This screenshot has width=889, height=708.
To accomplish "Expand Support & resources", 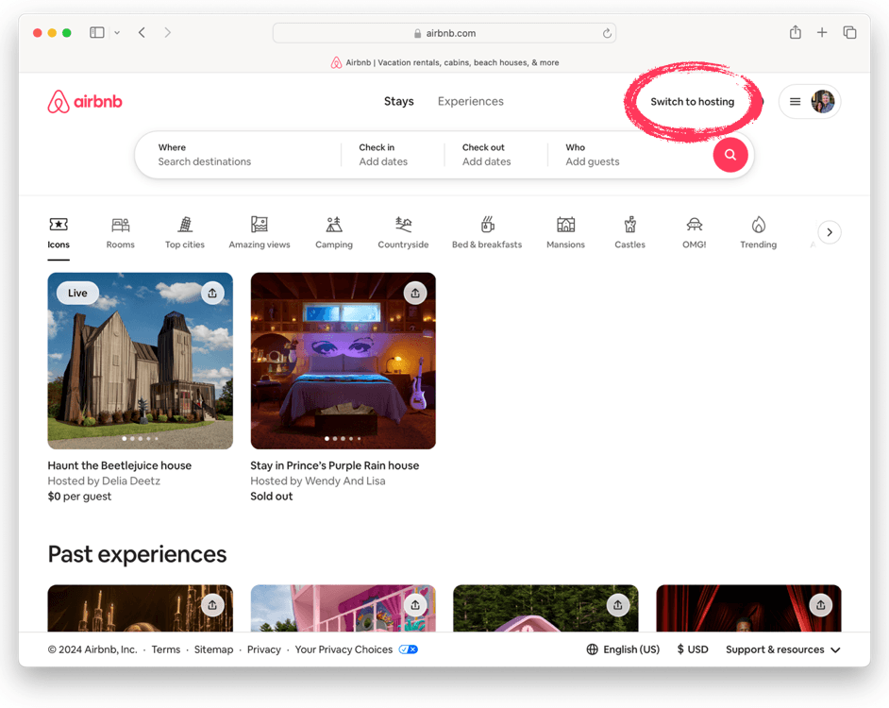I will coord(782,649).
